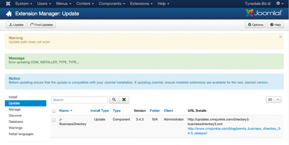The width and height of the screenshot is (289, 145).
Task: Visit the Tynedale.Biz site link
Action: (x=258, y=4)
